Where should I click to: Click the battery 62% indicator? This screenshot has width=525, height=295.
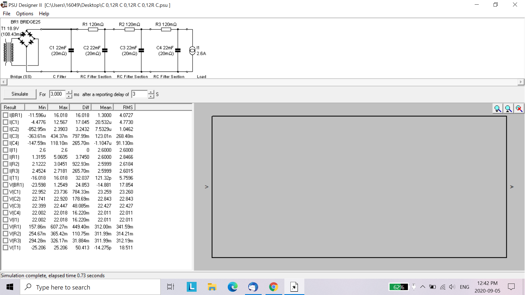pos(399,287)
